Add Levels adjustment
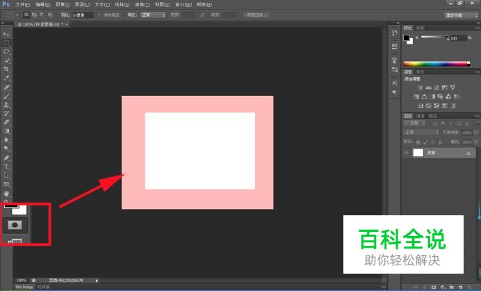481x291 pixels. pyautogui.click(x=429, y=88)
